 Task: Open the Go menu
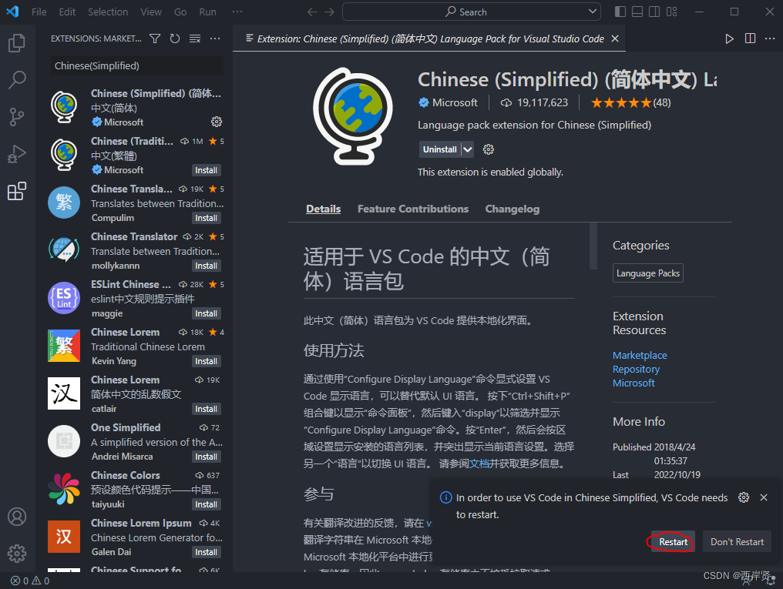click(180, 12)
